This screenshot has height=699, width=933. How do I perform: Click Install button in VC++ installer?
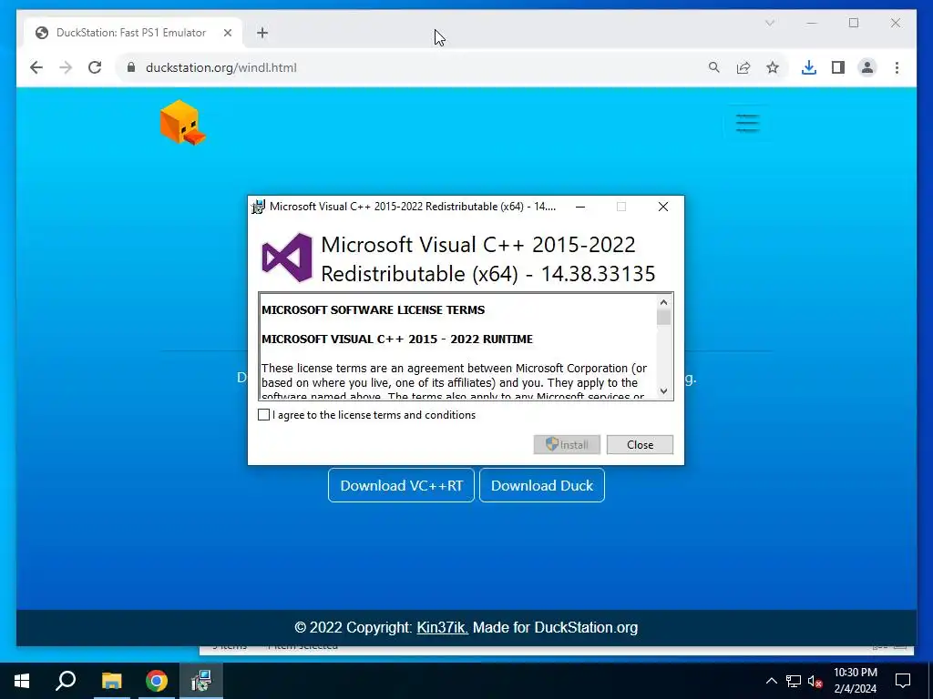point(567,444)
